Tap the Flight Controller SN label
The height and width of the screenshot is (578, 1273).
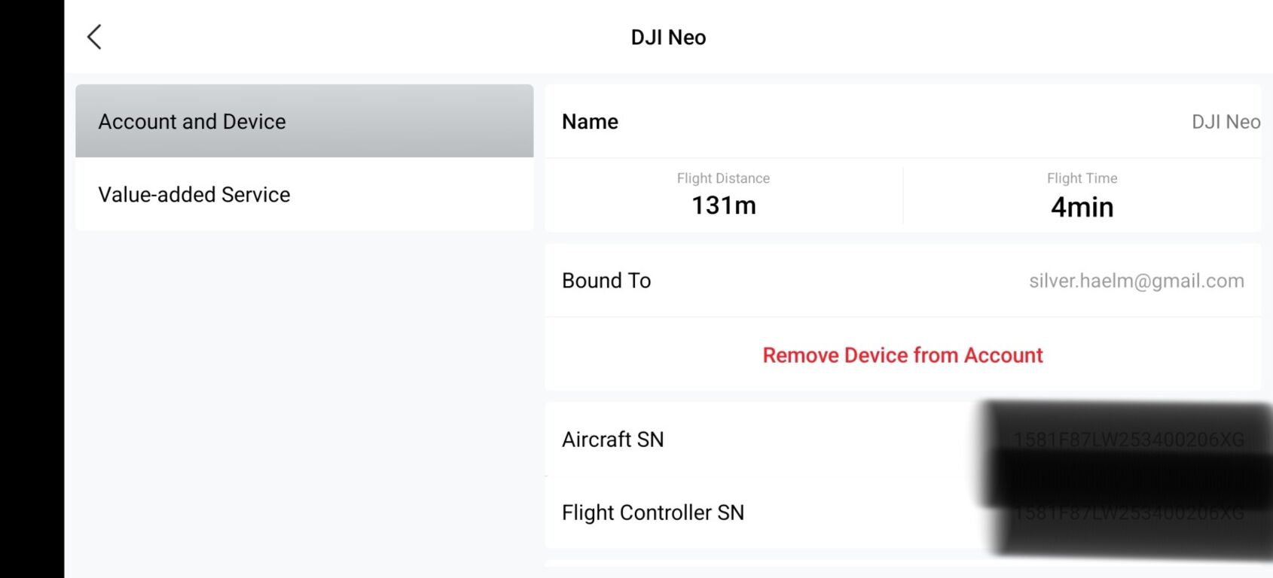point(653,513)
